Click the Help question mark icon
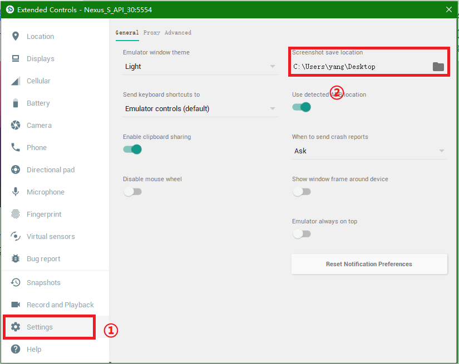 16,349
